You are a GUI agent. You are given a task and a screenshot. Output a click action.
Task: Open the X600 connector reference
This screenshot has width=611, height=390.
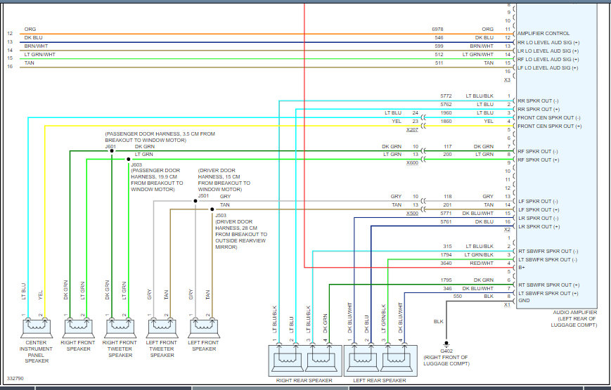411,163
